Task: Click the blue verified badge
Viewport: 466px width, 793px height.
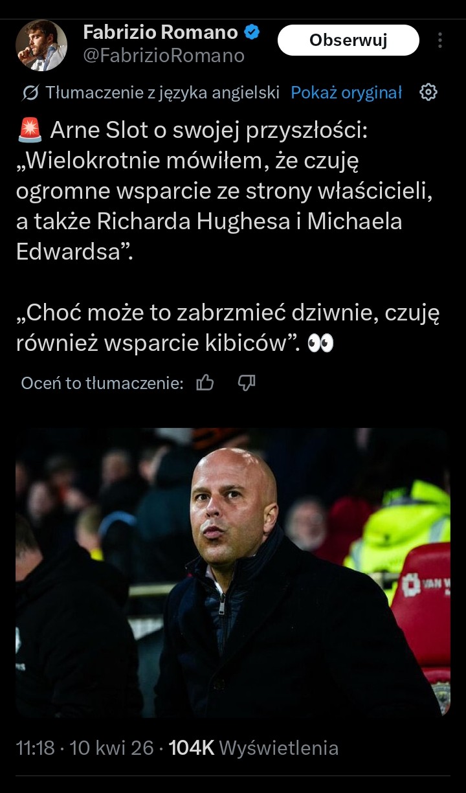Action: click(x=252, y=32)
